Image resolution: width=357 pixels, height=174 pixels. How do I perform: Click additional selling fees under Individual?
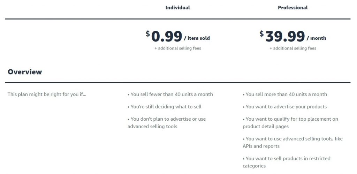[x=177, y=48]
